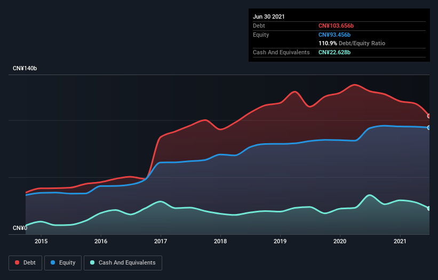Click tooltip Cash And Equivalents row label
Image resolution: width=438 pixels, height=280 pixels.
click(281, 52)
